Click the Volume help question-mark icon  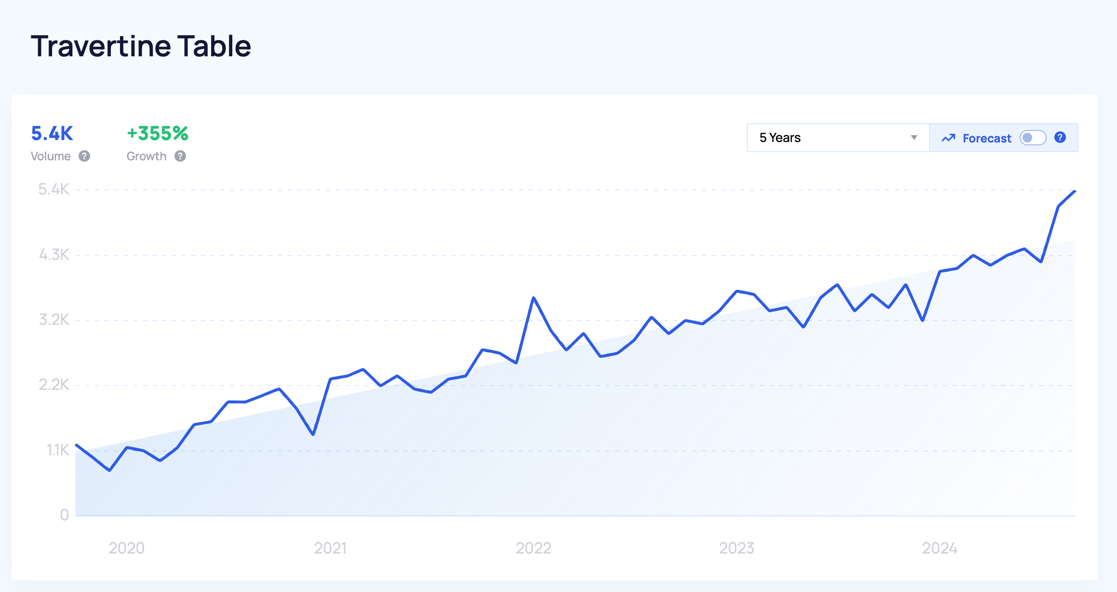click(84, 156)
